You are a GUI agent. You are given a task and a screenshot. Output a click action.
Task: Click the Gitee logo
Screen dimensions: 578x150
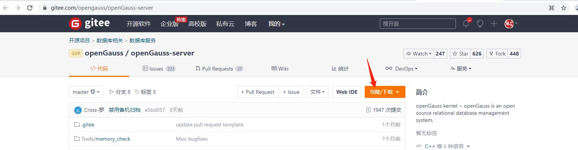(x=89, y=24)
